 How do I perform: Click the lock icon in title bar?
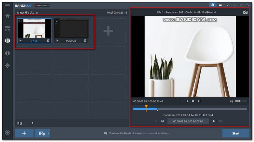click(212, 5)
